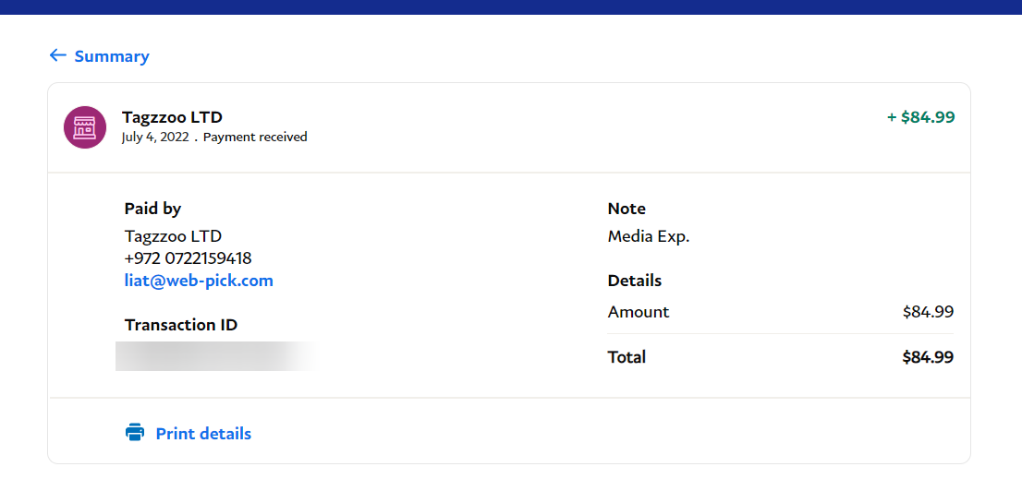Click the green + $84.99 amount
This screenshot has height=503, width=1022.
(920, 117)
